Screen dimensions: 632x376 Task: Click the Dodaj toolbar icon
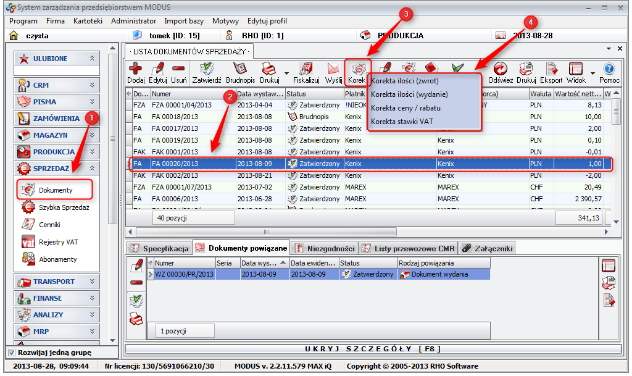pyautogui.click(x=136, y=69)
